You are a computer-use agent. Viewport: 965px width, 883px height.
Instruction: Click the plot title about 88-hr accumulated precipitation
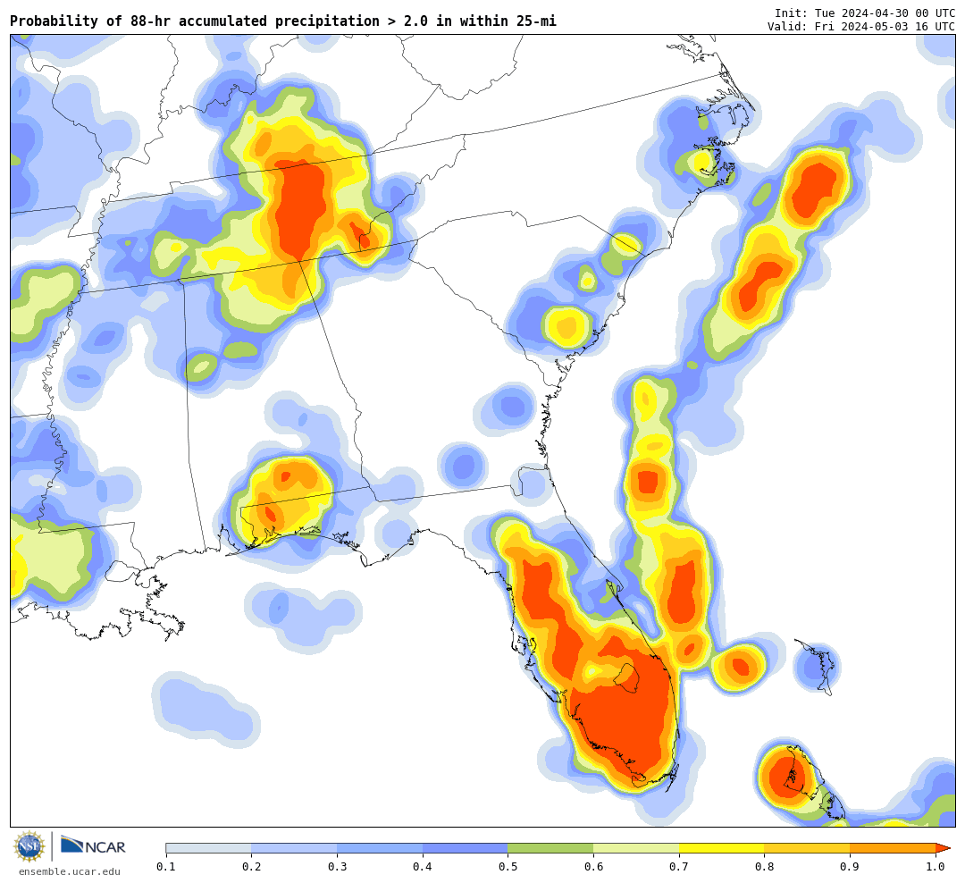coord(283,21)
